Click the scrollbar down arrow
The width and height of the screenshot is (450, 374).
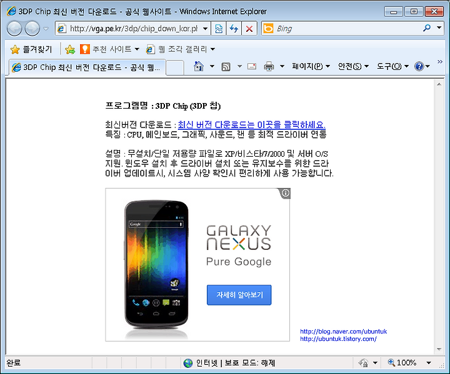(x=439, y=349)
